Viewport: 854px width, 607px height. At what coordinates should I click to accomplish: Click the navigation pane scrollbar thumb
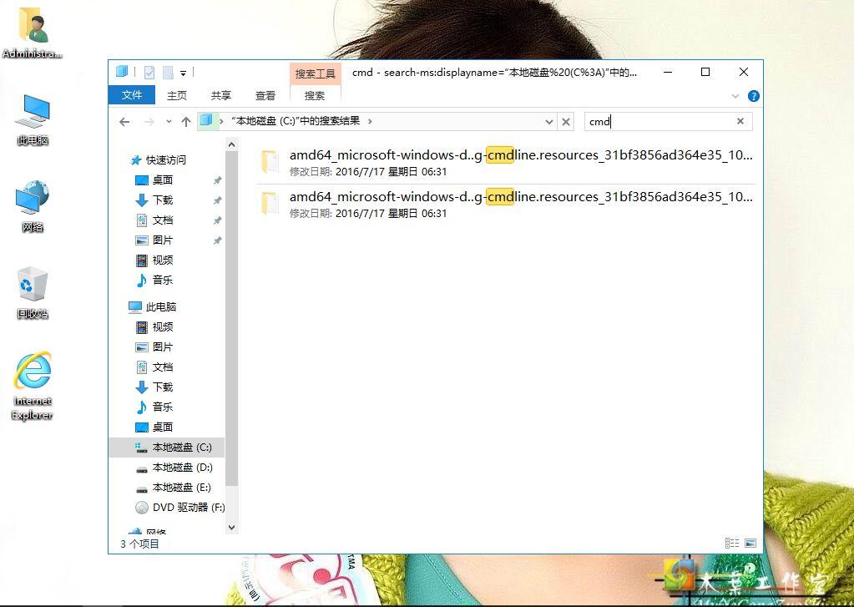click(x=231, y=319)
